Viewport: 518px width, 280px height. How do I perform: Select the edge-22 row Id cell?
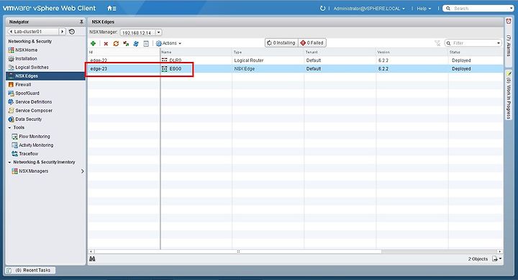pos(124,60)
